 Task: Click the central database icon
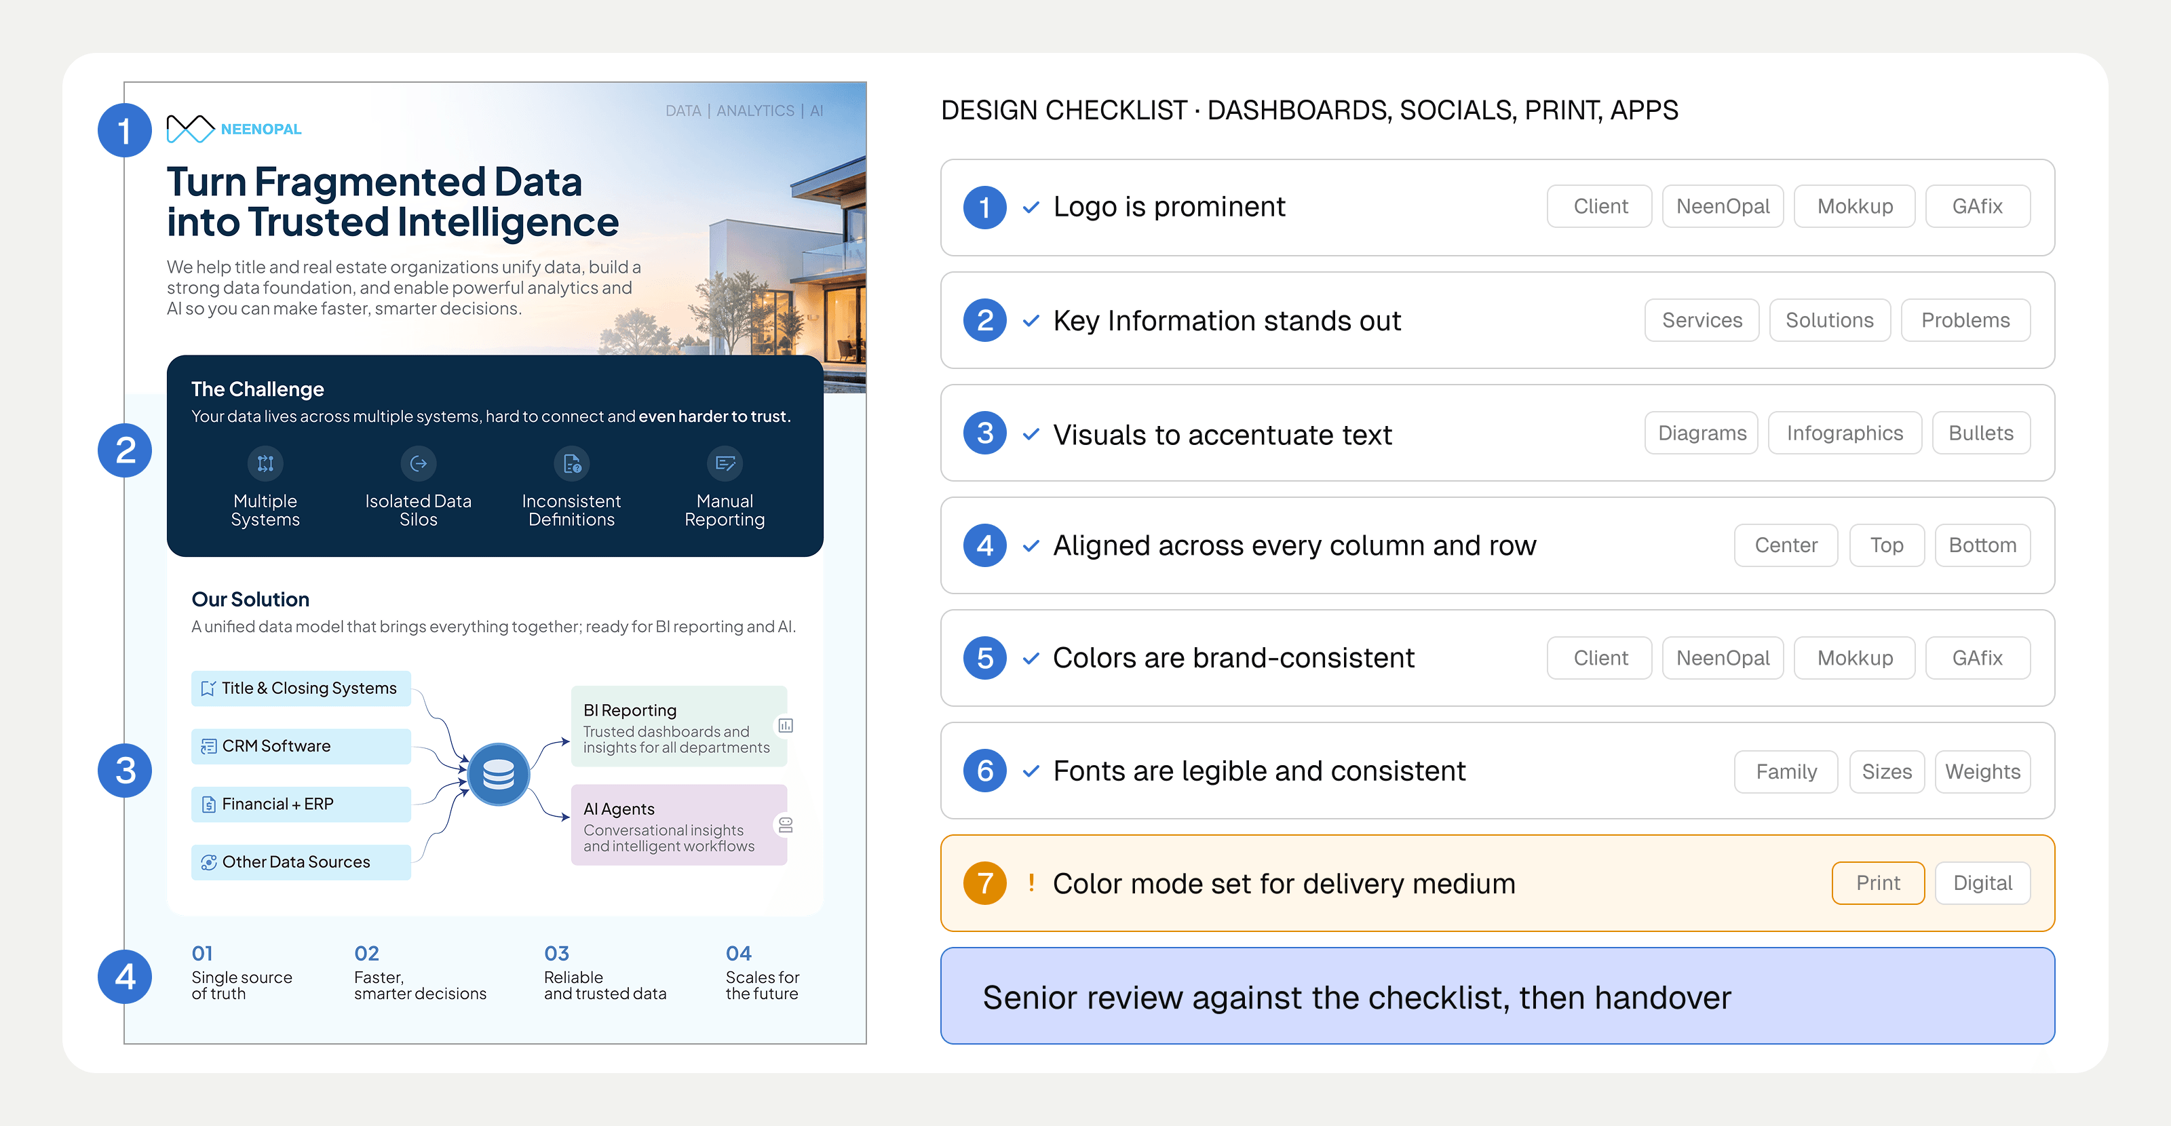(498, 774)
